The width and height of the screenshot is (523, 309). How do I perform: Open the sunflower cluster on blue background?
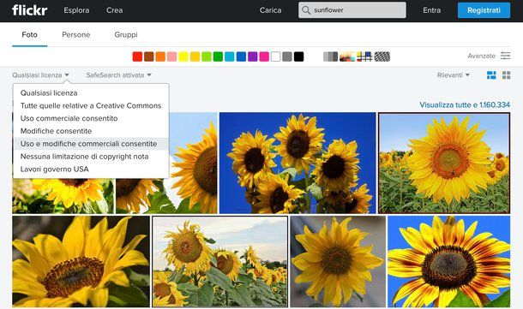(x=298, y=163)
